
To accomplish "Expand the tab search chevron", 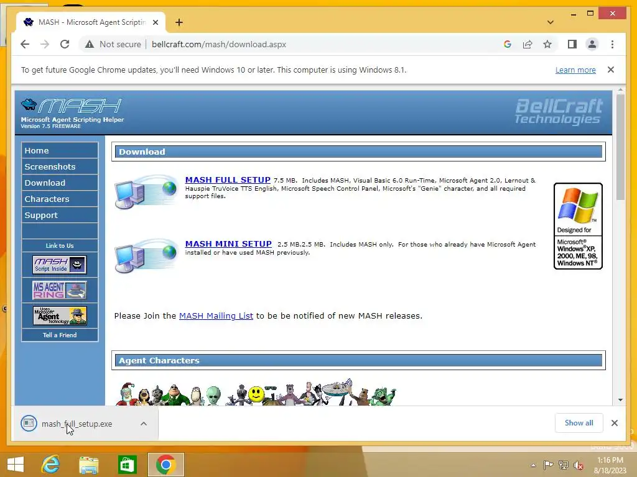I will point(550,22).
